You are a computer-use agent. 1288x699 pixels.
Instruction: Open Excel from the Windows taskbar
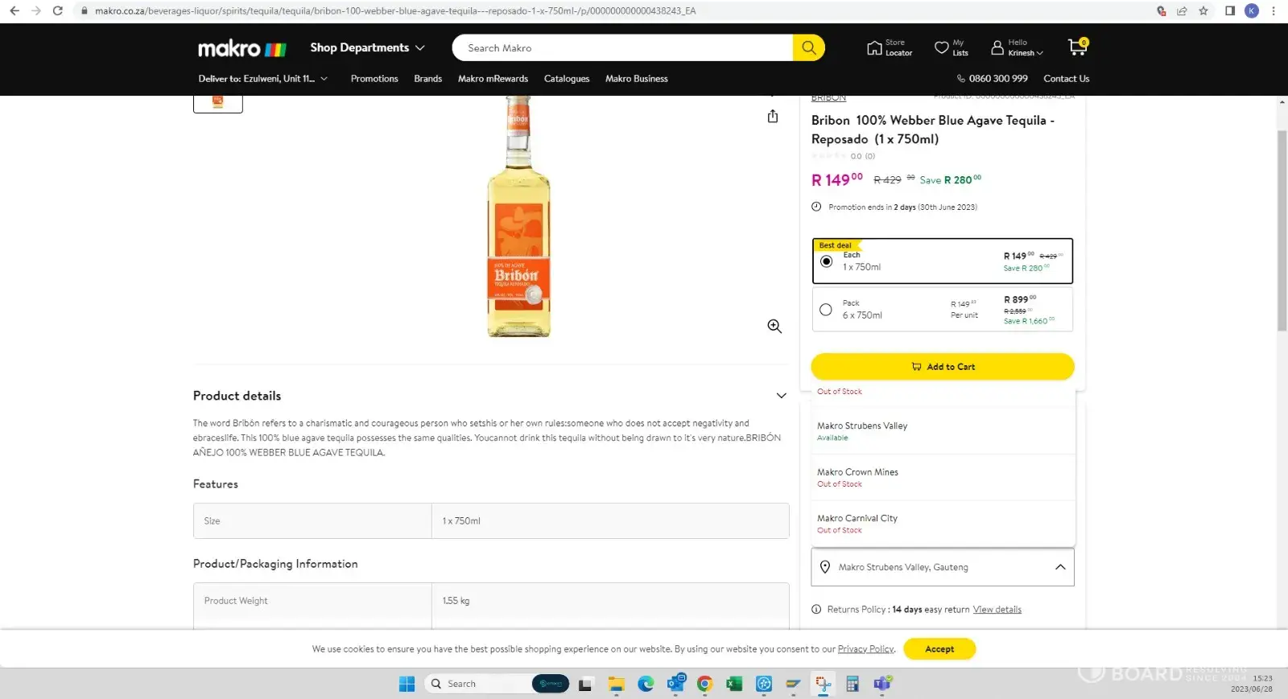(x=733, y=684)
